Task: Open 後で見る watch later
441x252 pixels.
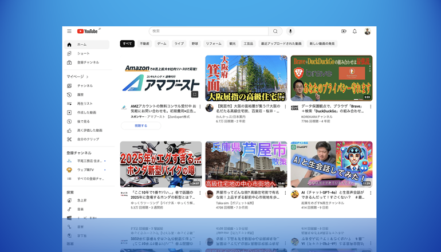Action: (x=86, y=121)
